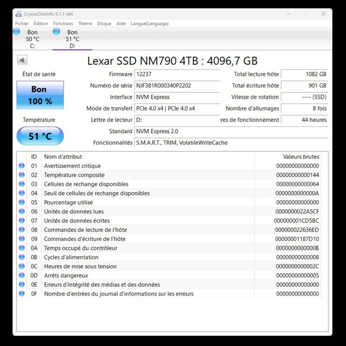
Task: Open the Langue(Language) menu
Action: tap(150, 24)
